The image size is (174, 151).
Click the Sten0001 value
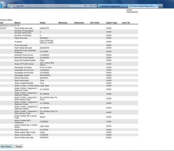(x=44, y=78)
